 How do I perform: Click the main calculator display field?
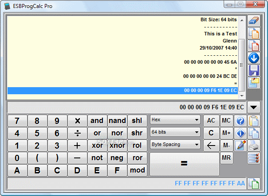[126, 108]
